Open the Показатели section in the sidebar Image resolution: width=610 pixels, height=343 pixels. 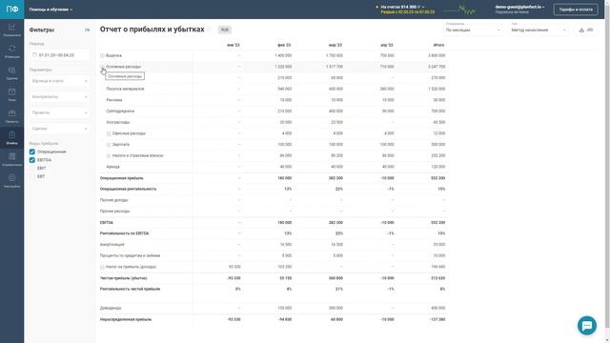coord(12,30)
